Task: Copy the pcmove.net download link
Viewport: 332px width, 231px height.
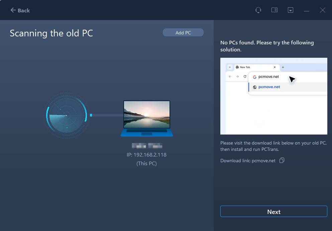Action: [282, 161]
